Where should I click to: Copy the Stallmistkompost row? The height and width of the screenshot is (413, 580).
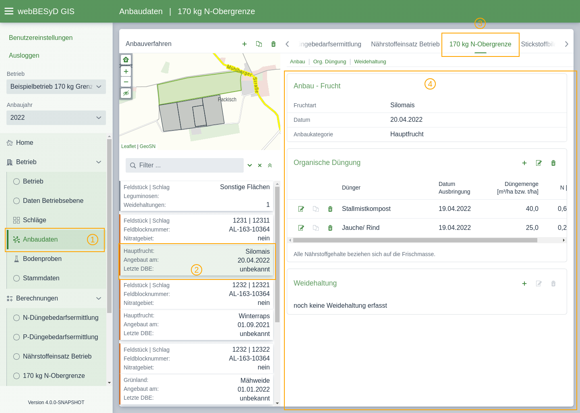[316, 209]
